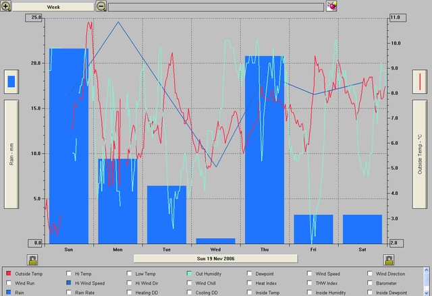
Task: Click the empty bar in top toolbar
Action: tap(216, 6)
